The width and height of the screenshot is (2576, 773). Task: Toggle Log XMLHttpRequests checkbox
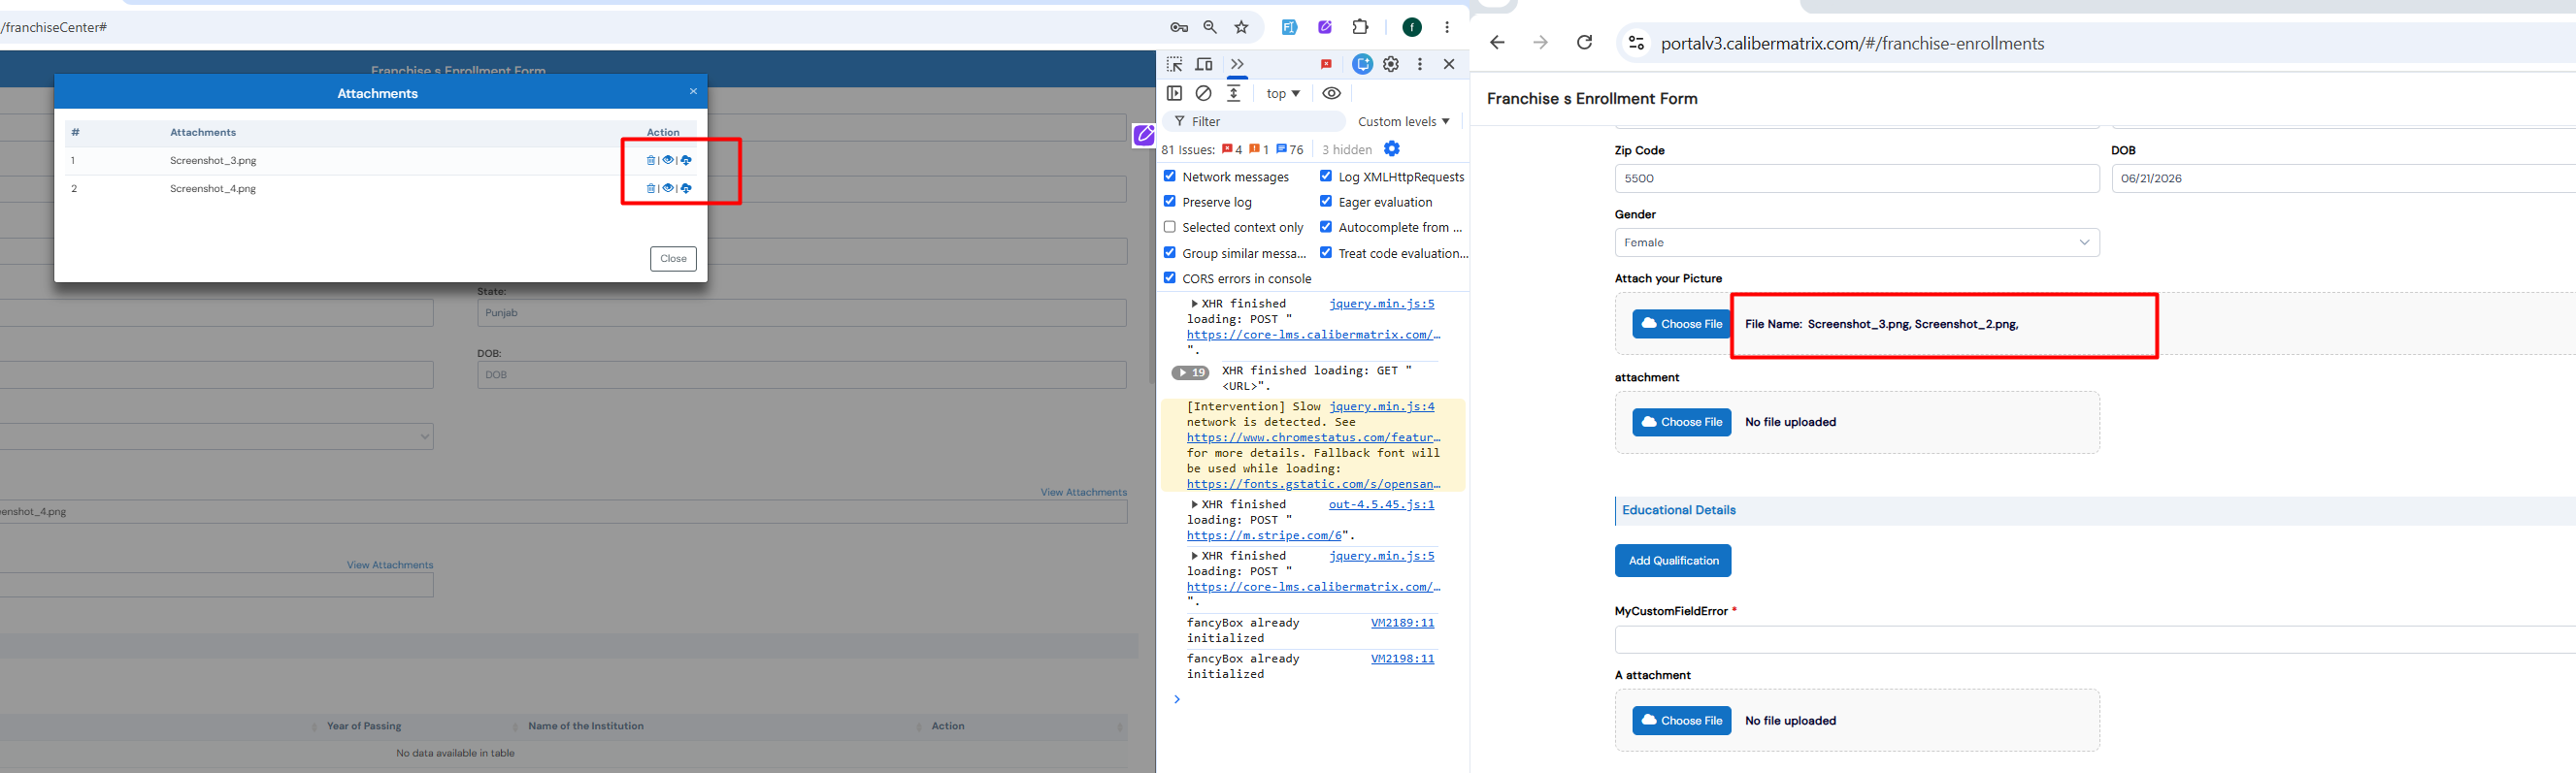click(1326, 176)
